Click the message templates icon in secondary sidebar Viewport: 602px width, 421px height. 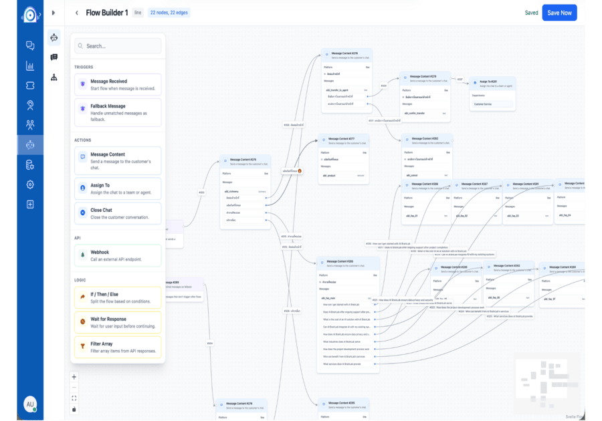54,57
